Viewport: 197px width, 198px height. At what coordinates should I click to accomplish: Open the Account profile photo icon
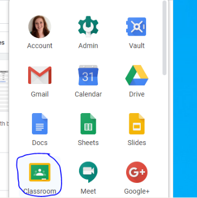[x=40, y=27]
